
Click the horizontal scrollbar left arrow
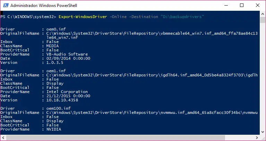click(x=3, y=138)
